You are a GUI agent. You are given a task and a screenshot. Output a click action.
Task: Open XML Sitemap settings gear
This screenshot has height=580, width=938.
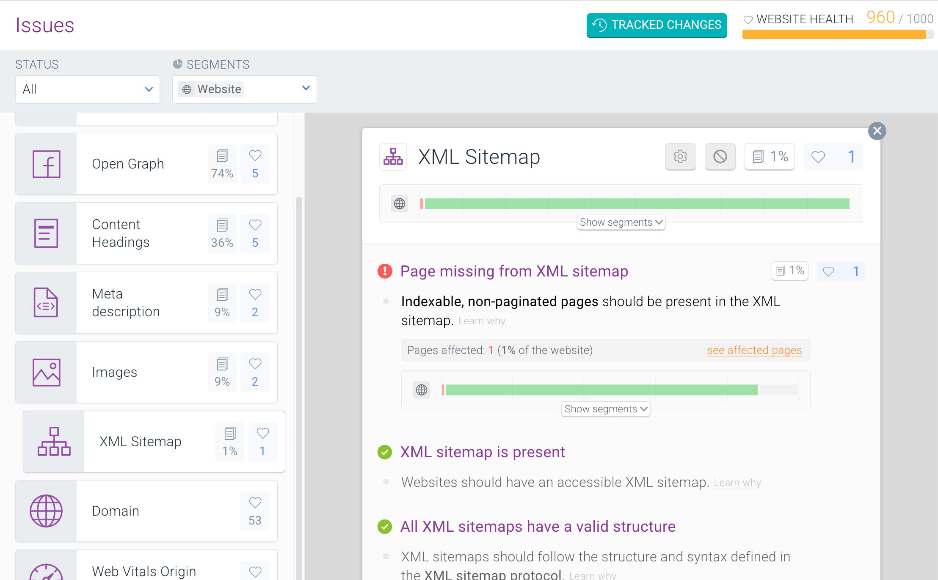click(680, 157)
